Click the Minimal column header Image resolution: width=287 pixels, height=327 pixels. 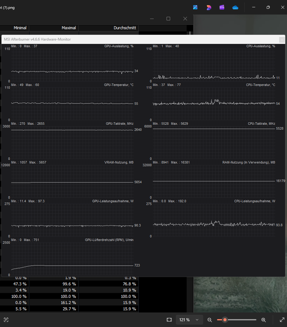coord(20,28)
